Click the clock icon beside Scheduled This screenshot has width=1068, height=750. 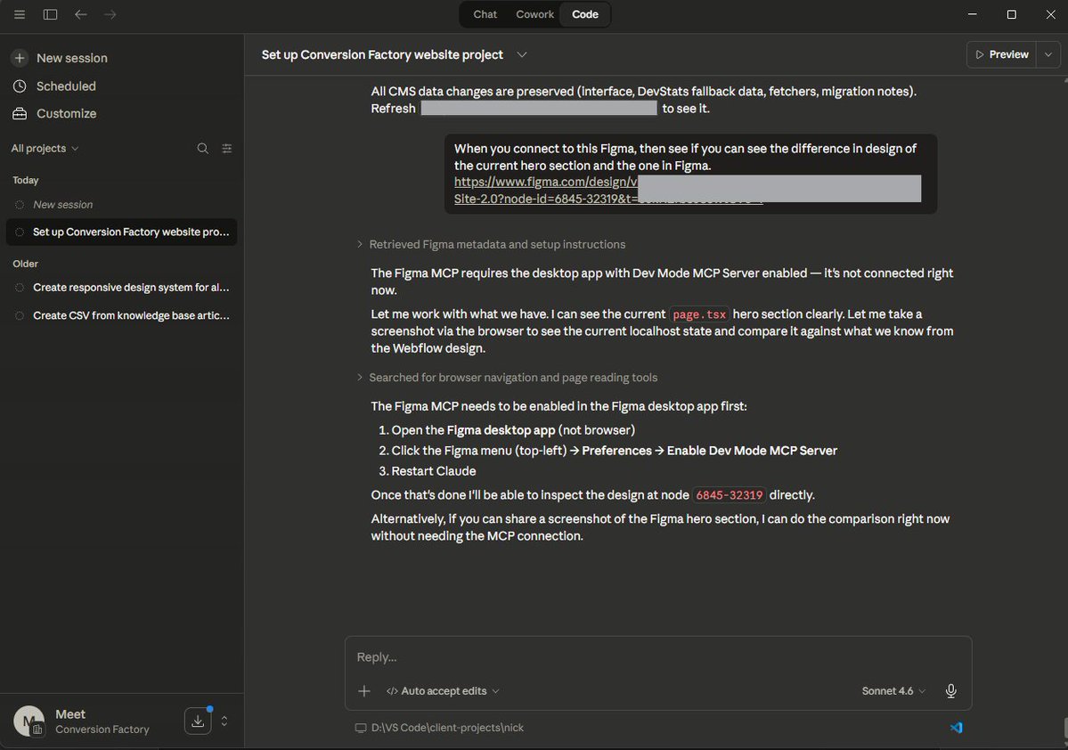(x=20, y=86)
